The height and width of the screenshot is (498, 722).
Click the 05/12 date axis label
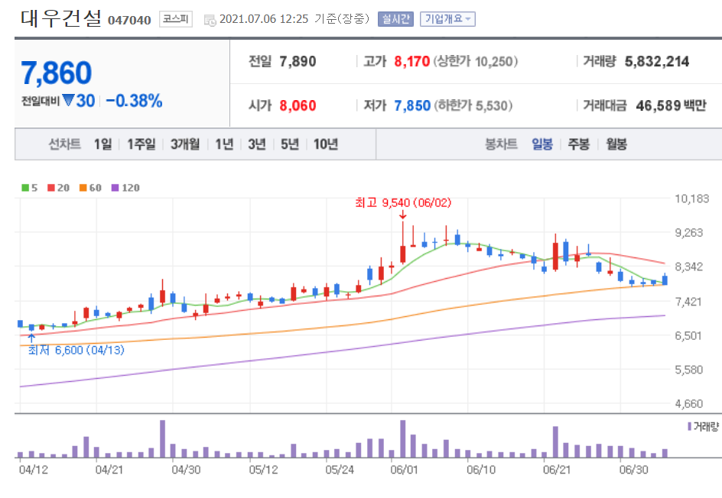pos(263,470)
